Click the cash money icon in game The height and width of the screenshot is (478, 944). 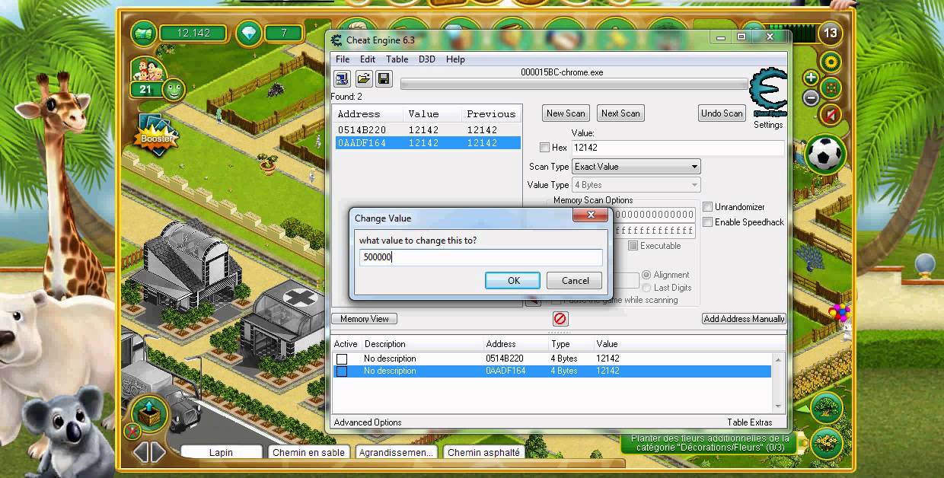click(143, 33)
